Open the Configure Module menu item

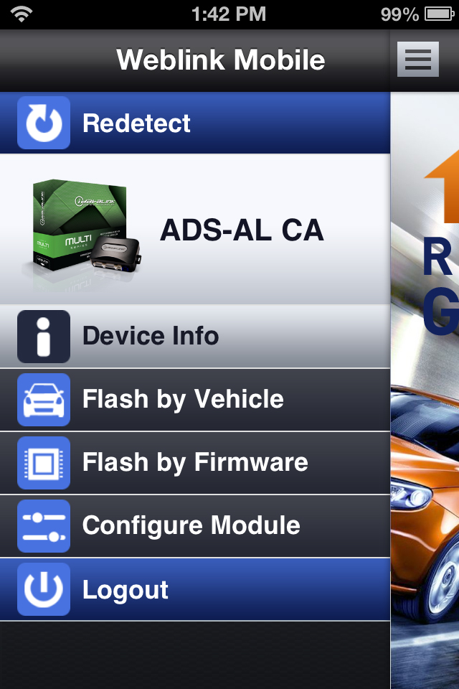tap(195, 526)
